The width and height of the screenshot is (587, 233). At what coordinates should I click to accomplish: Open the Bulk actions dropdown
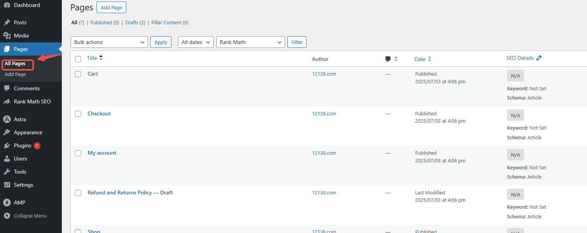tap(109, 42)
